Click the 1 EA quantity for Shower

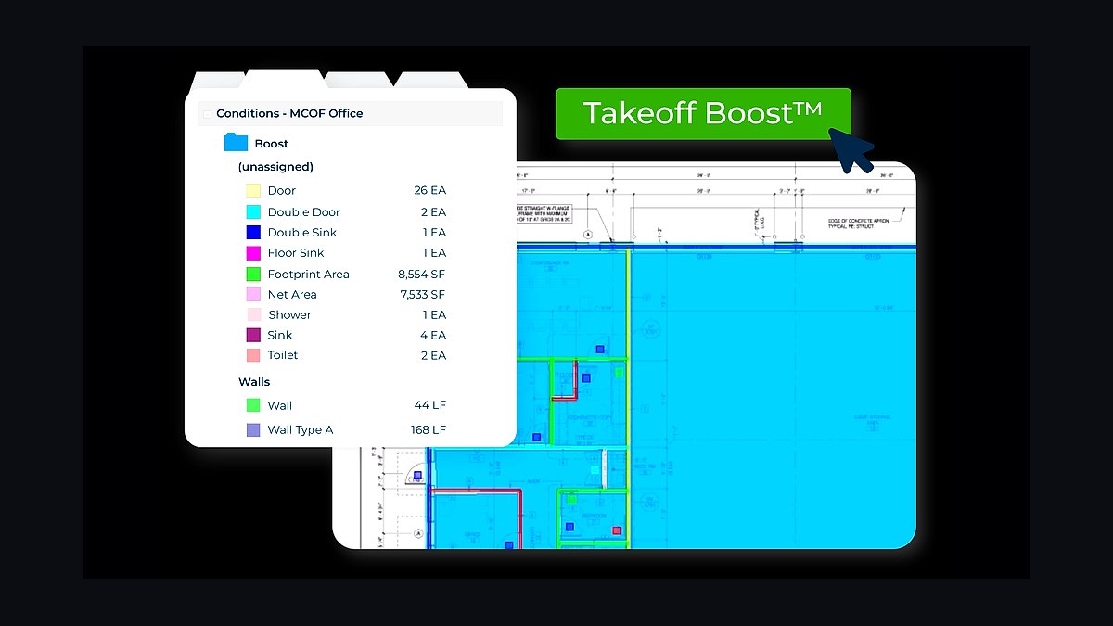point(434,314)
